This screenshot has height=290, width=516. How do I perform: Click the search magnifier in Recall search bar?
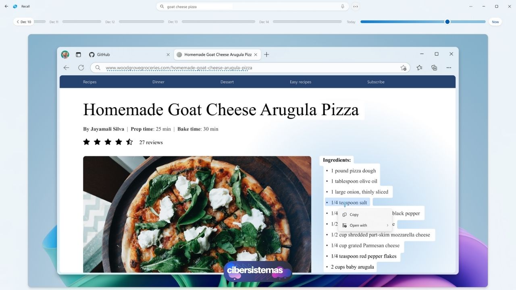pyautogui.click(x=162, y=6)
